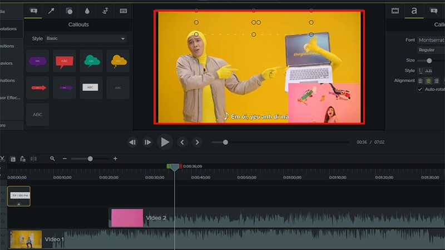Pick the plain text ABC callout
This screenshot has height=250, width=445.
coord(37,114)
